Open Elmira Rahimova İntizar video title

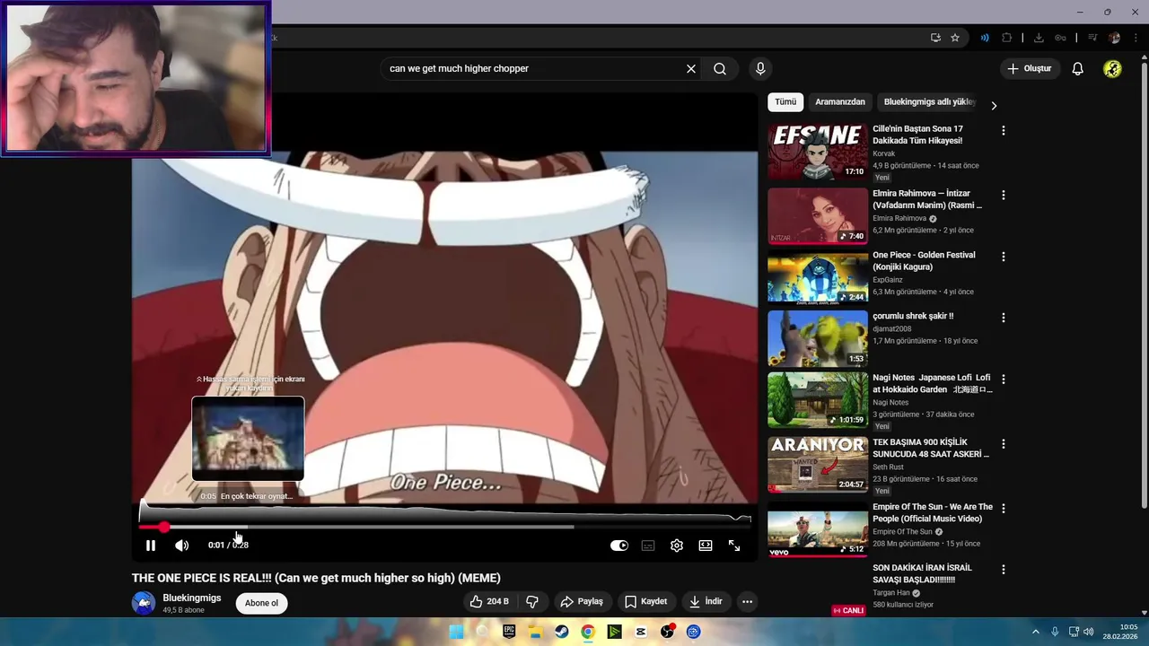pos(927,199)
